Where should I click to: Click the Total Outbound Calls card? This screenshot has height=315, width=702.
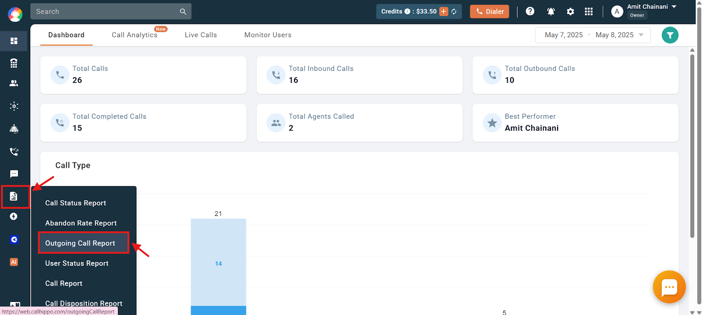(575, 75)
